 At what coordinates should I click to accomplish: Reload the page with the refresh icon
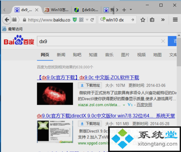pyautogui.click(x=92, y=20)
